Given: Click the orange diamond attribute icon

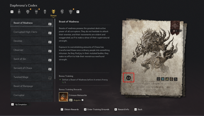Looking at the screenshot, I should click(171, 79).
